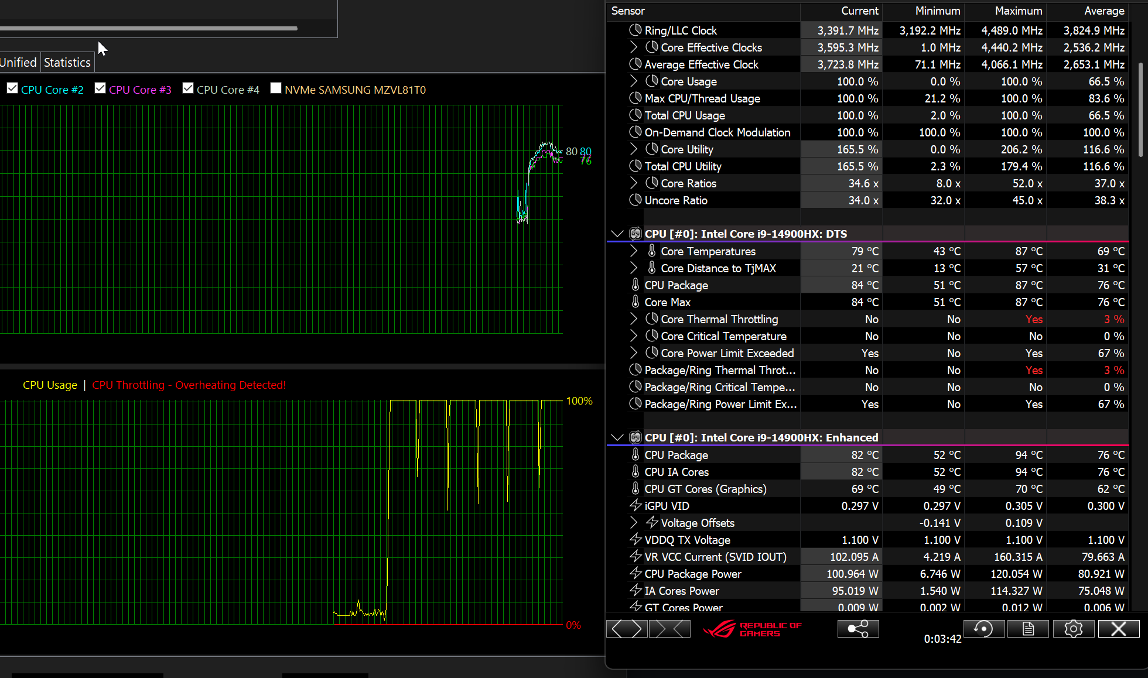
Task: Click the Minimum column header
Action: click(x=923, y=11)
